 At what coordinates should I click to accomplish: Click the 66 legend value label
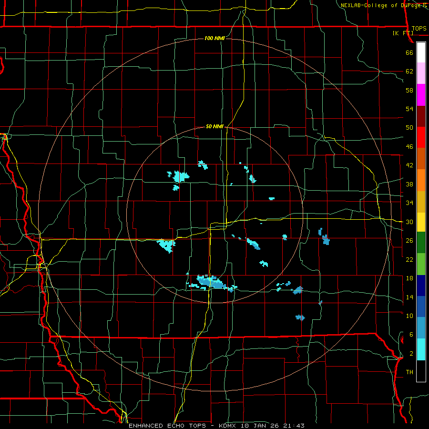point(409,52)
